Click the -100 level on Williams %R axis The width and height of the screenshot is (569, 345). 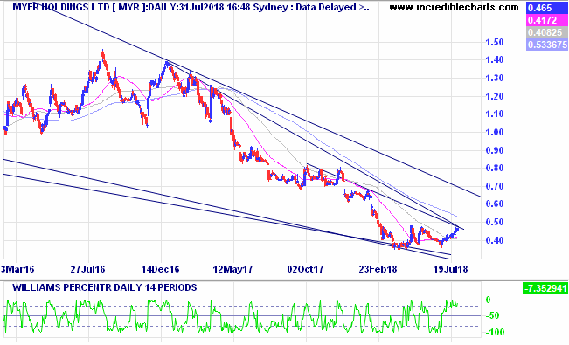pos(494,332)
